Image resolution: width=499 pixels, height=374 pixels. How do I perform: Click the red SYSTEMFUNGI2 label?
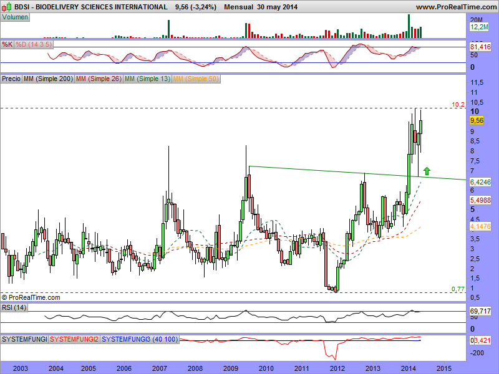74,339
